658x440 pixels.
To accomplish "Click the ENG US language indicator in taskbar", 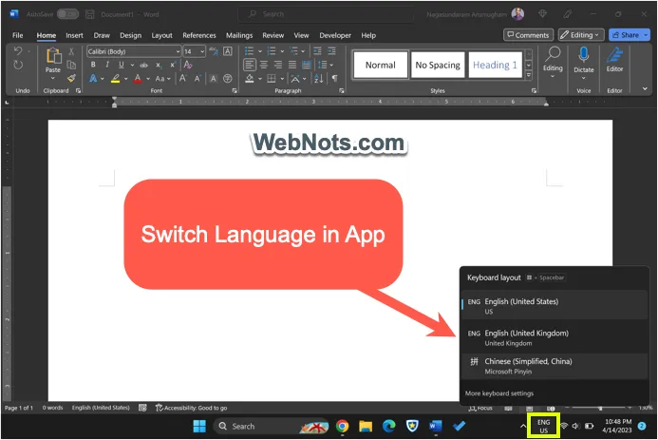I will coord(543,426).
